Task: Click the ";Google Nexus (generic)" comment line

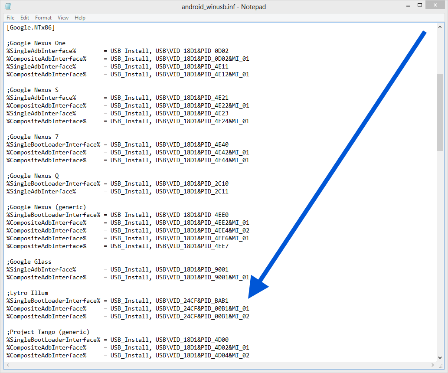Action: (46, 207)
